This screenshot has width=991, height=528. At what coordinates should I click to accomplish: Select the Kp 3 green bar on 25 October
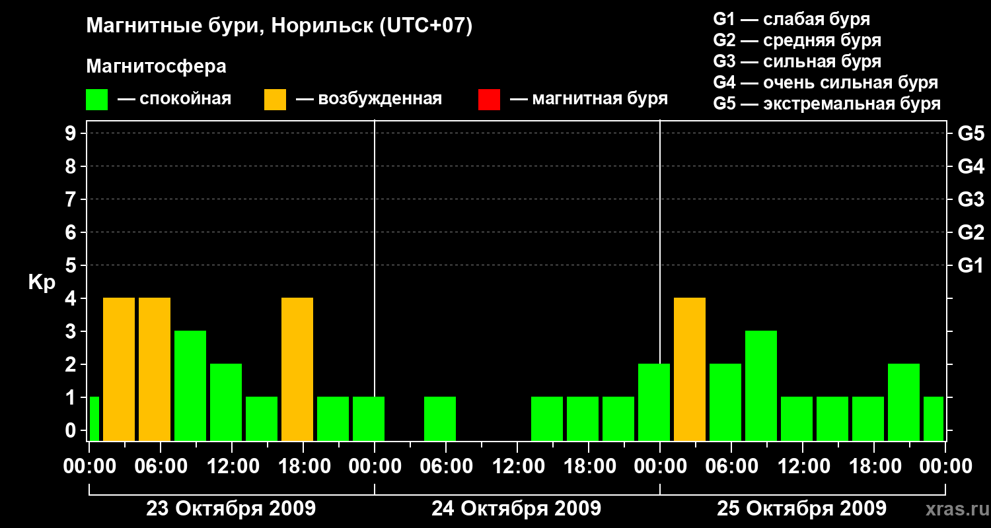[x=761, y=385]
